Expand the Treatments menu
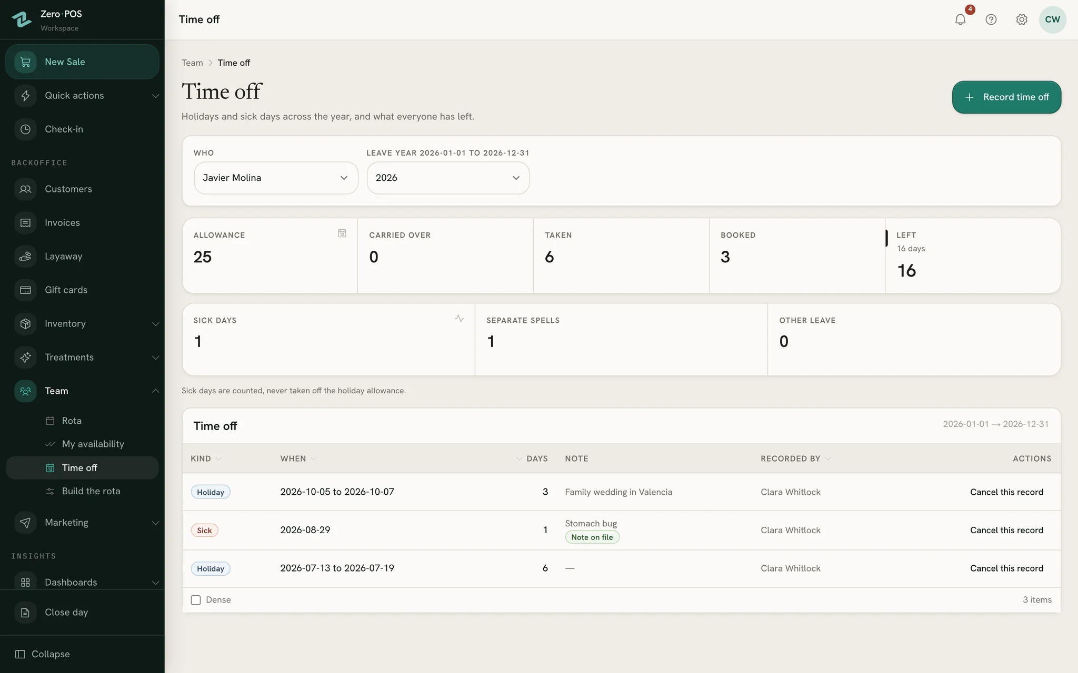1078x673 pixels. [x=82, y=358]
